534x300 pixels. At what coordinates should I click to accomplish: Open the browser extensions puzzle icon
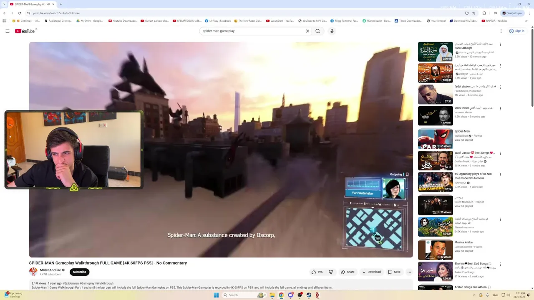[484, 13]
